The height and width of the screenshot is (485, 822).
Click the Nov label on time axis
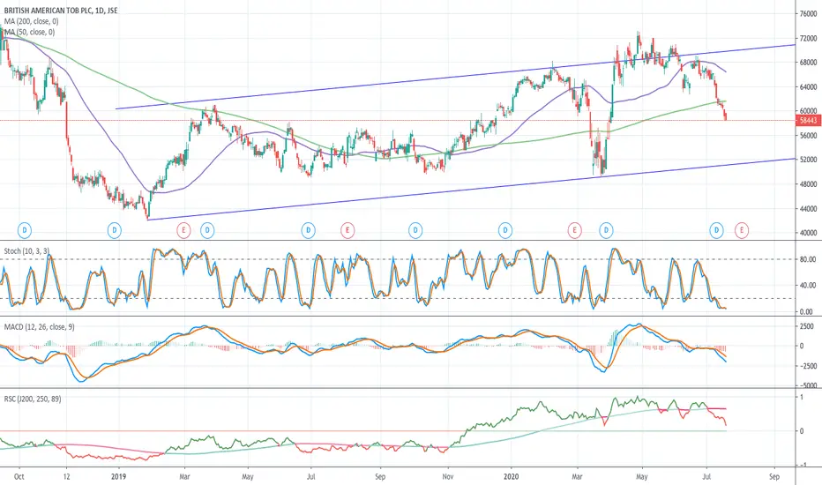click(448, 476)
